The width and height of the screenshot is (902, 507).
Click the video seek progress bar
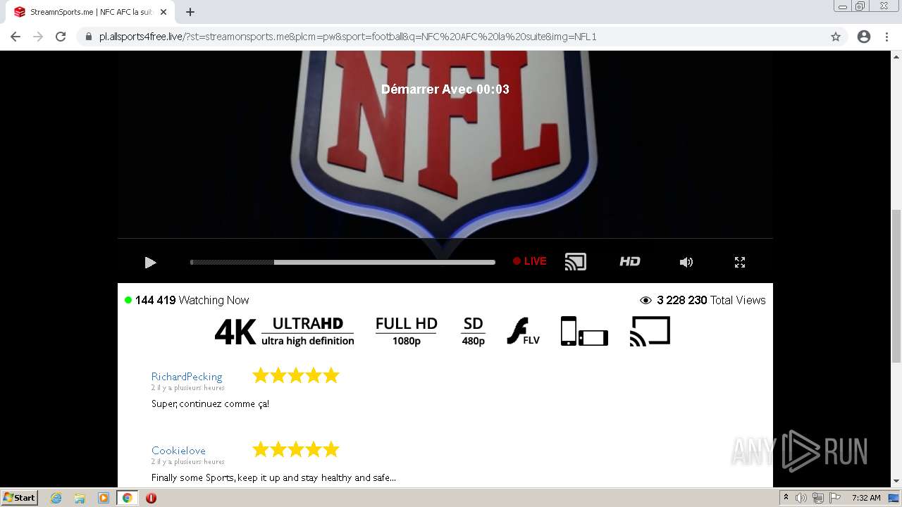tap(342, 262)
